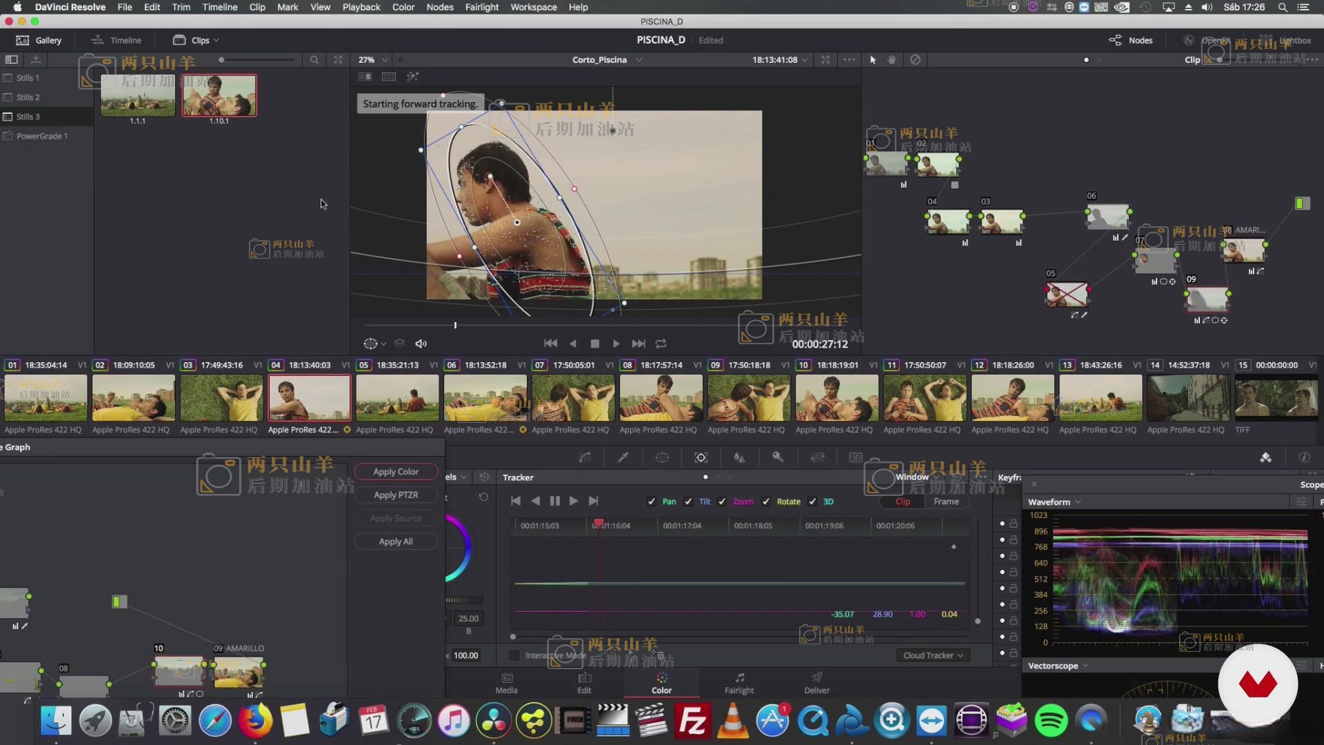Image resolution: width=1324 pixels, height=745 pixels.
Task: Click the viewer loop playback icon
Action: (661, 344)
